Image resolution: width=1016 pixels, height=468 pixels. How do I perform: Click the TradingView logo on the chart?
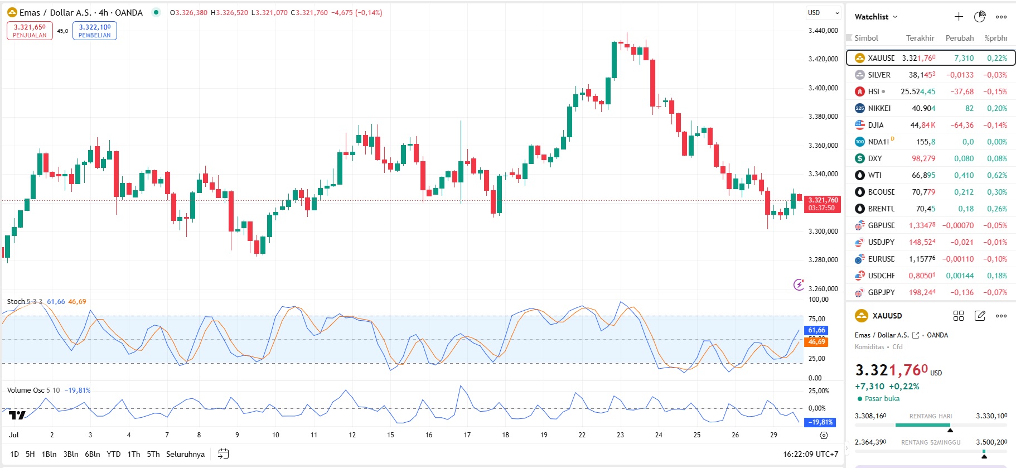[17, 415]
